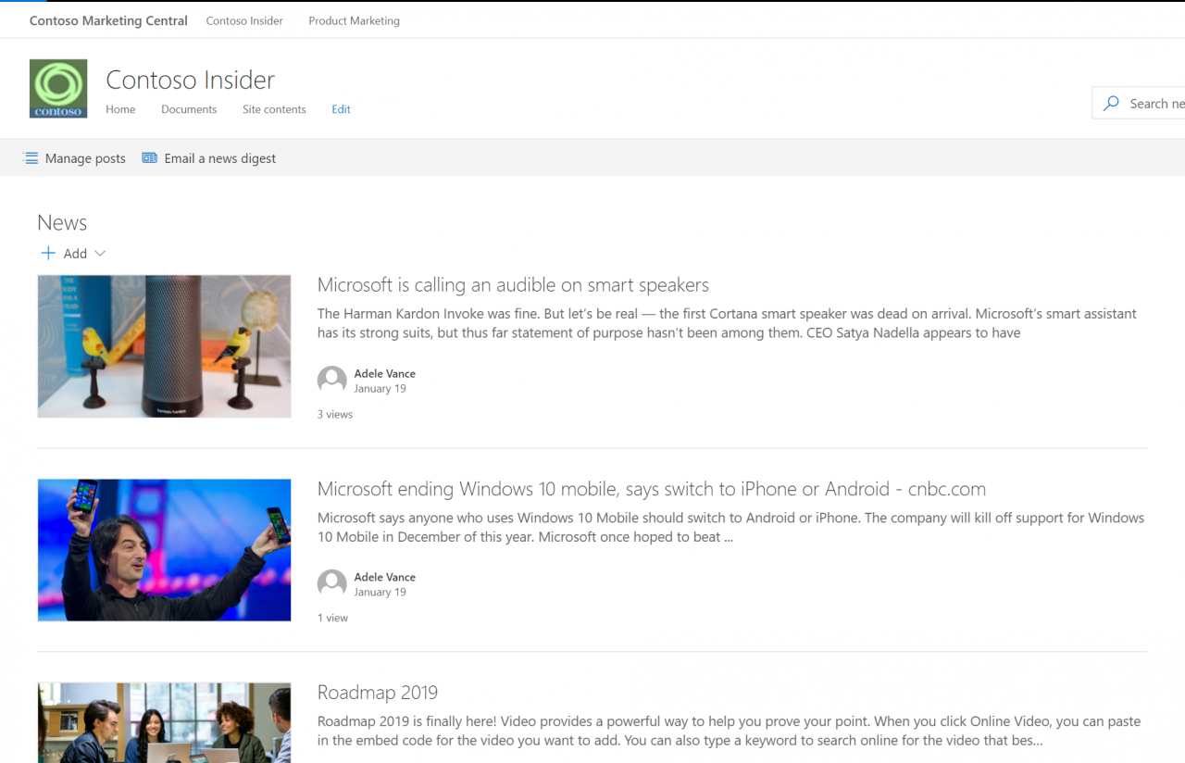Click the Email a news digest icon
The width and height of the screenshot is (1185, 763).
(x=149, y=158)
